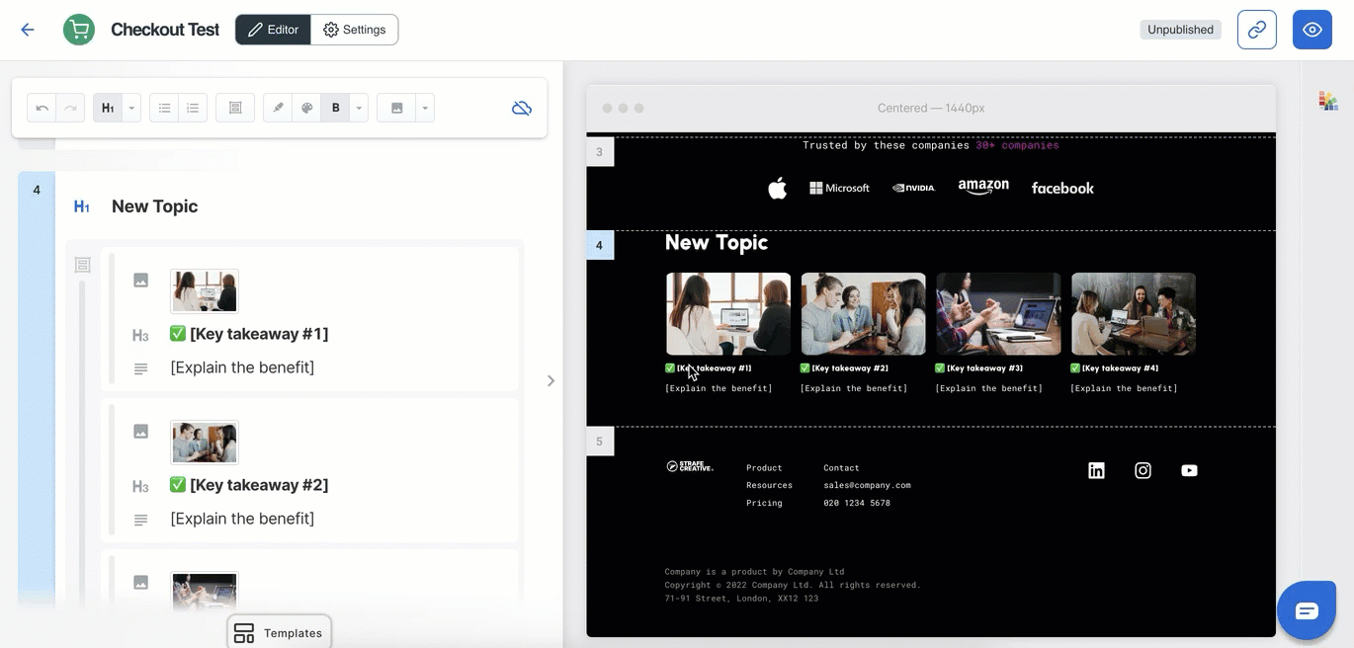Click the Key takeaway #3 image in preview
Viewport: 1354px width, 648px height.
(x=998, y=314)
